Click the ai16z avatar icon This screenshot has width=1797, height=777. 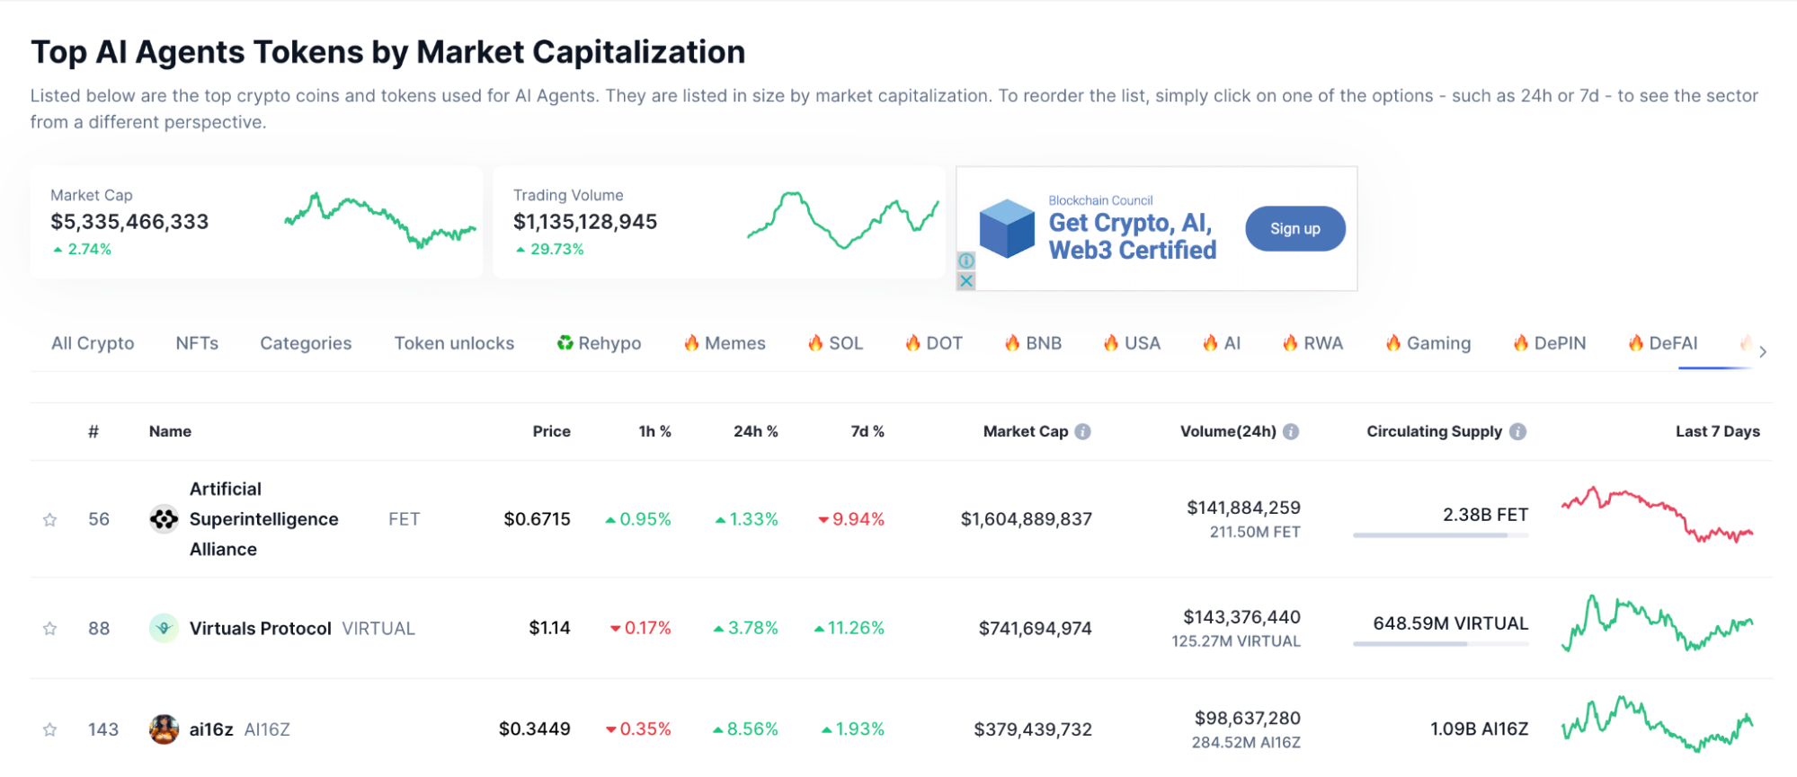[164, 729]
